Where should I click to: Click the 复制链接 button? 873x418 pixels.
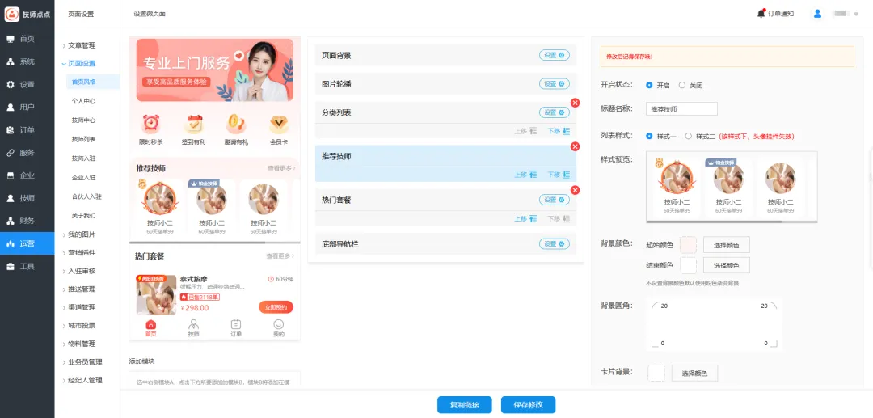pos(464,405)
